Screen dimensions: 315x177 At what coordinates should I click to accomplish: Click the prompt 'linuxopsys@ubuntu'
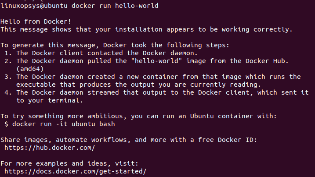(34, 6)
